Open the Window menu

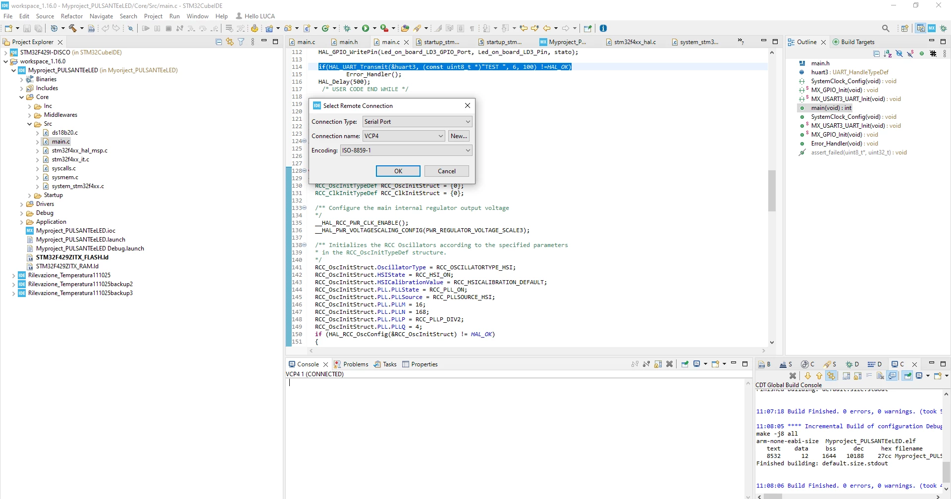pyautogui.click(x=198, y=16)
